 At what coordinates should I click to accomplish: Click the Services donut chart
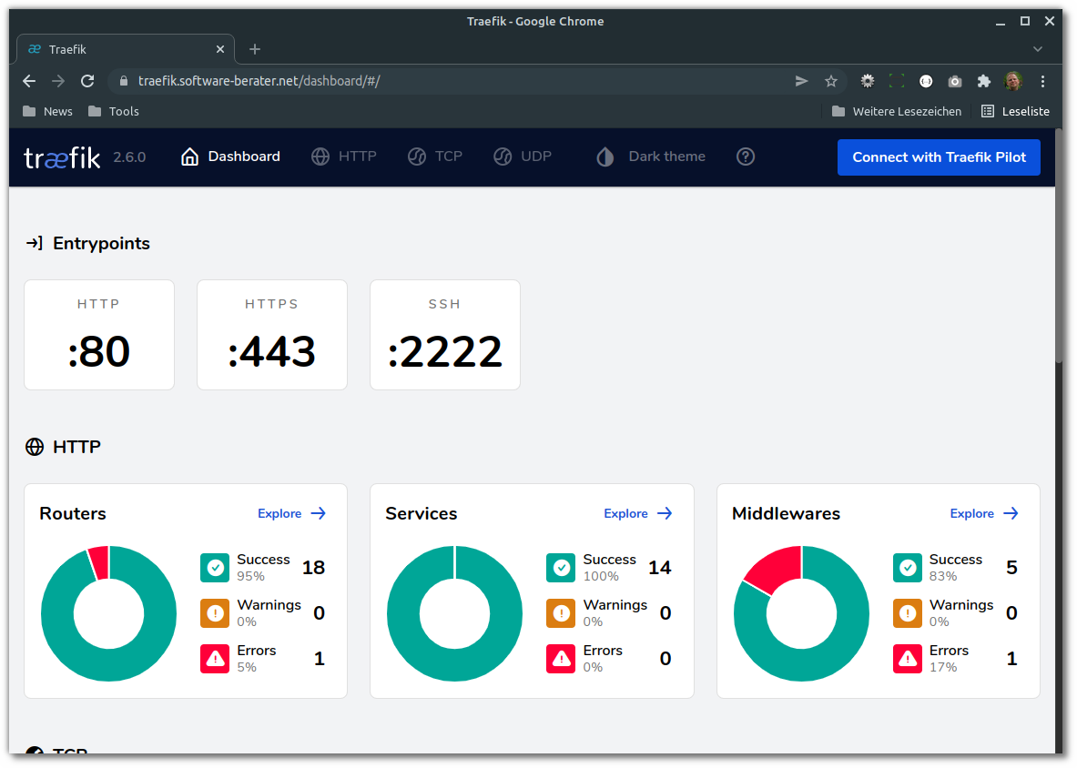[454, 613]
